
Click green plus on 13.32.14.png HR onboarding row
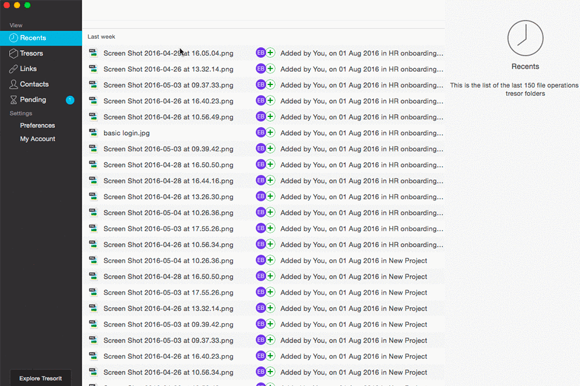click(x=271, y=69)
